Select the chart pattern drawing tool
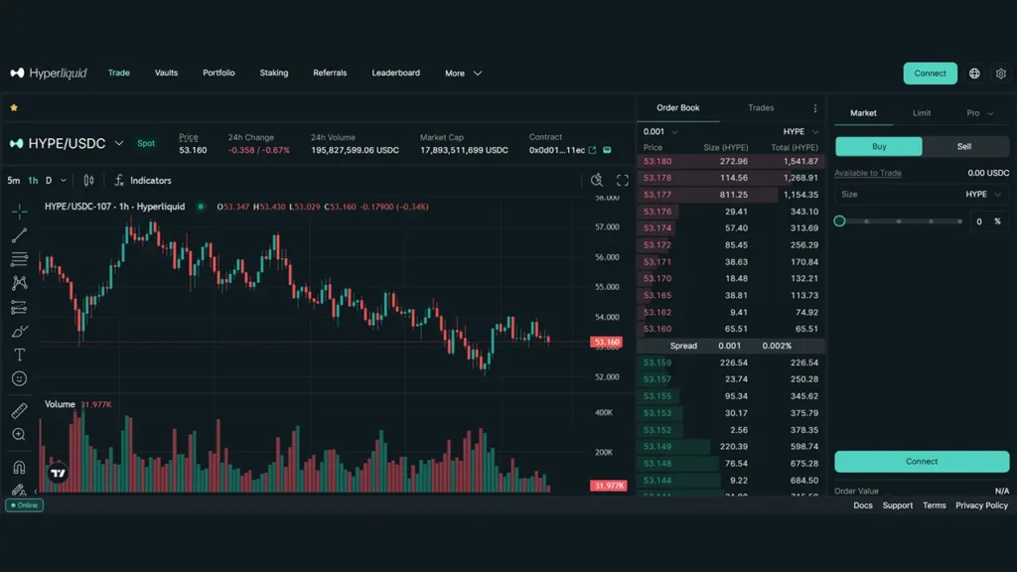Screen dimensions: 1017x572 [20, 283]
